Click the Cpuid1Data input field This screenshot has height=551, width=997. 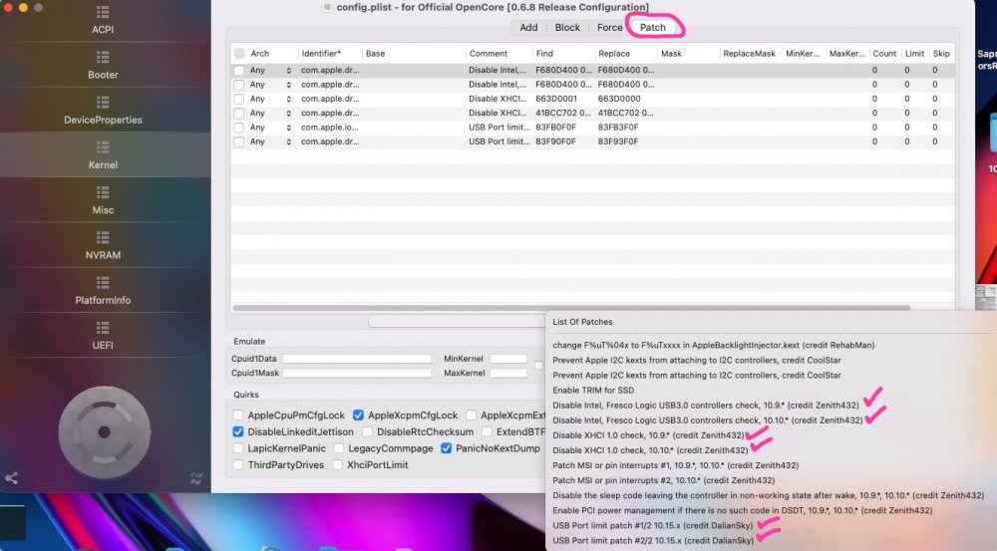click(x=357, y=359)
